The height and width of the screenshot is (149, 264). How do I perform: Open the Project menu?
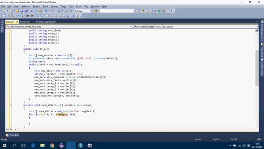pos(37,7)
